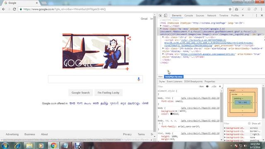Image resolution: width=265 pixels, height=149 pixels.
Task: Start voice search with the microphone icon
Action: [139, 79]
